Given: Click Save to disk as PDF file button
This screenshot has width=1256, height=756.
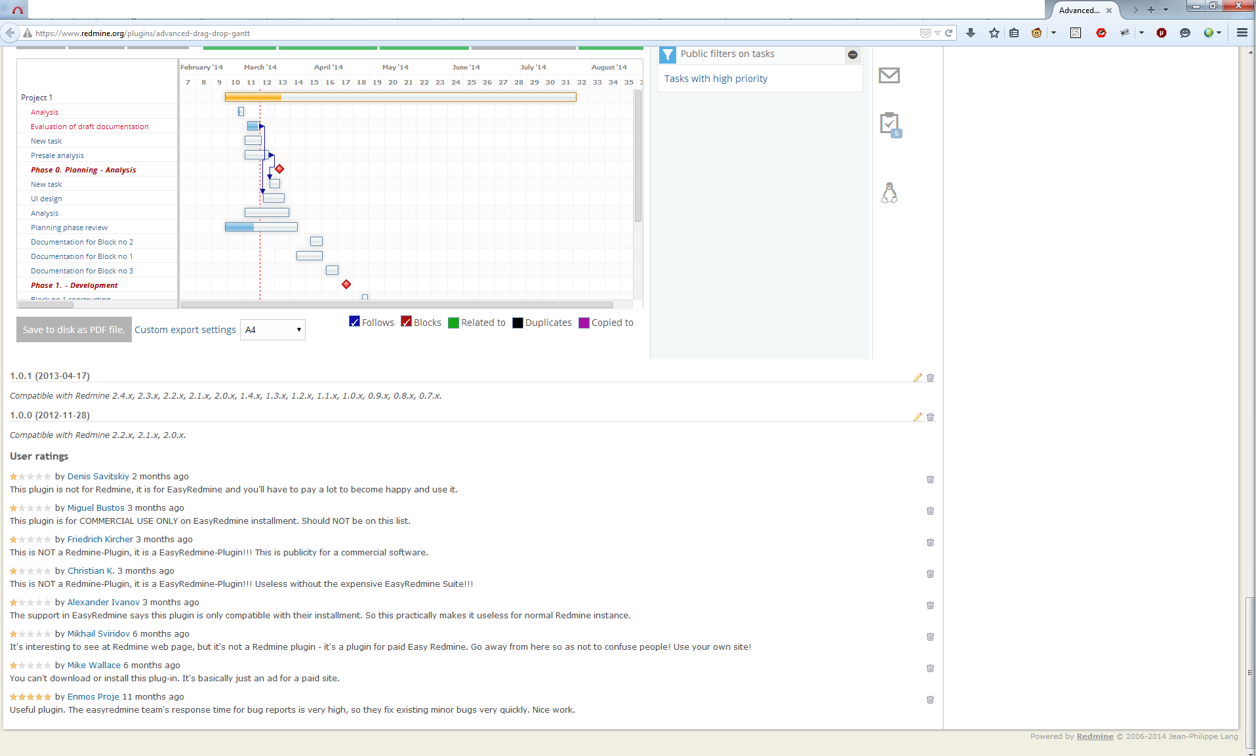Looking at the screenshot, I should 73,330.
